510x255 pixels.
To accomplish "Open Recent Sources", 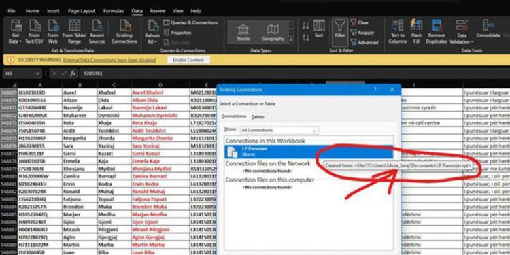I will [x=97, y=32].
